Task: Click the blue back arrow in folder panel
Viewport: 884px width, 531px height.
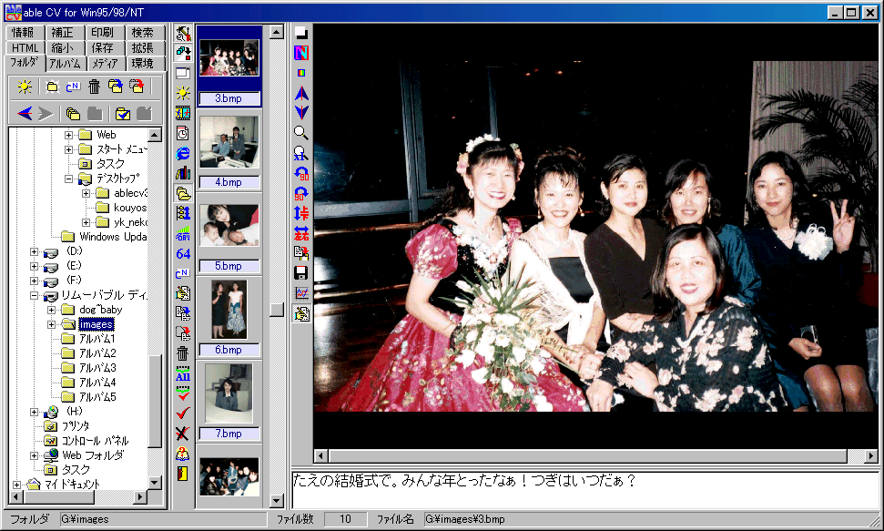Action: pos(25,113)
